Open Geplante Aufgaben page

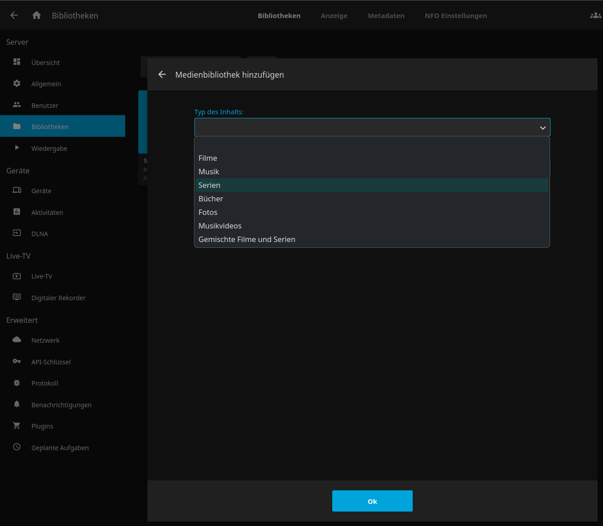tap(62, 447)
